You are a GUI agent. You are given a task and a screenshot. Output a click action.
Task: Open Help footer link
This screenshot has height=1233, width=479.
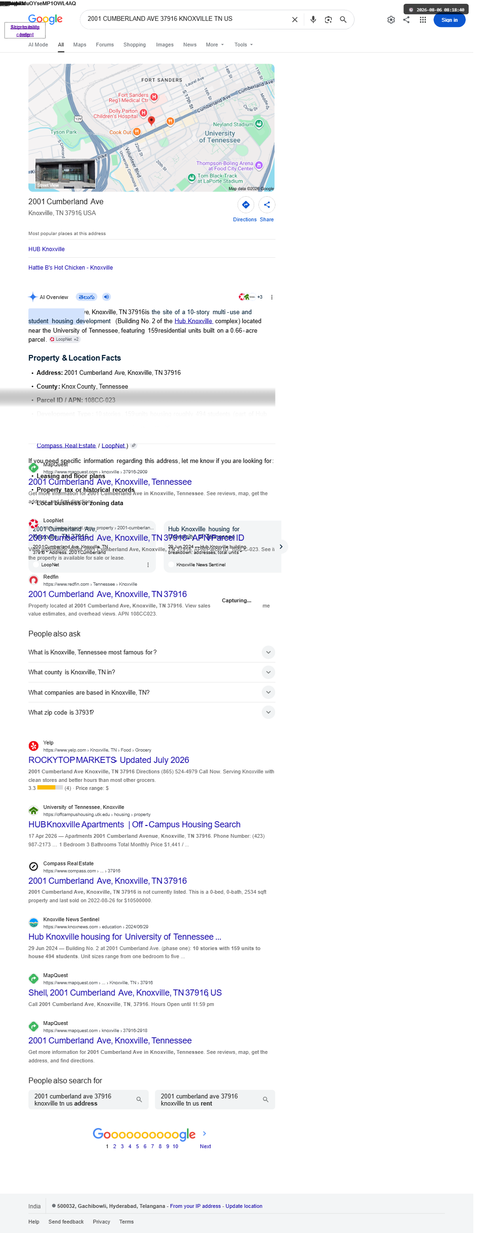[34, 1223]
